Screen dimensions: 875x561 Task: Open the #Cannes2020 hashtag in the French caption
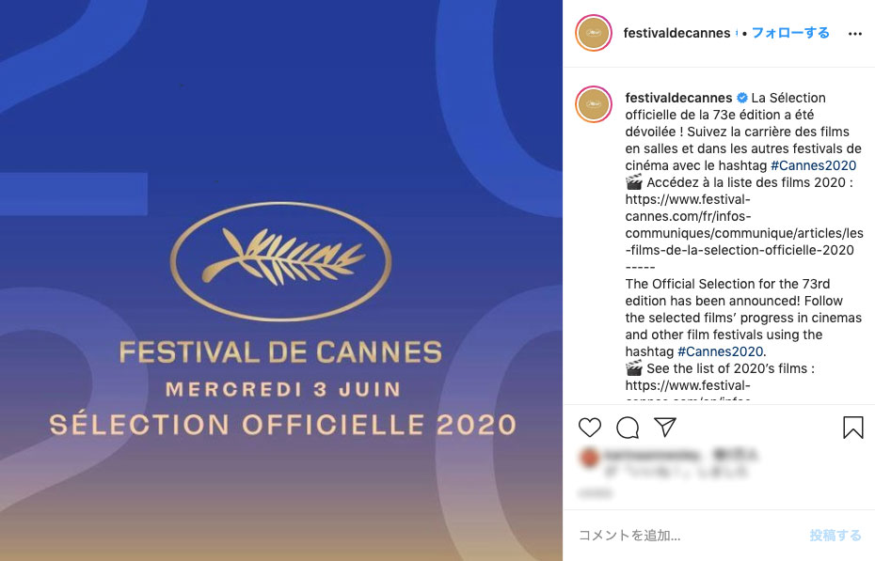click(x=813, y=165)
